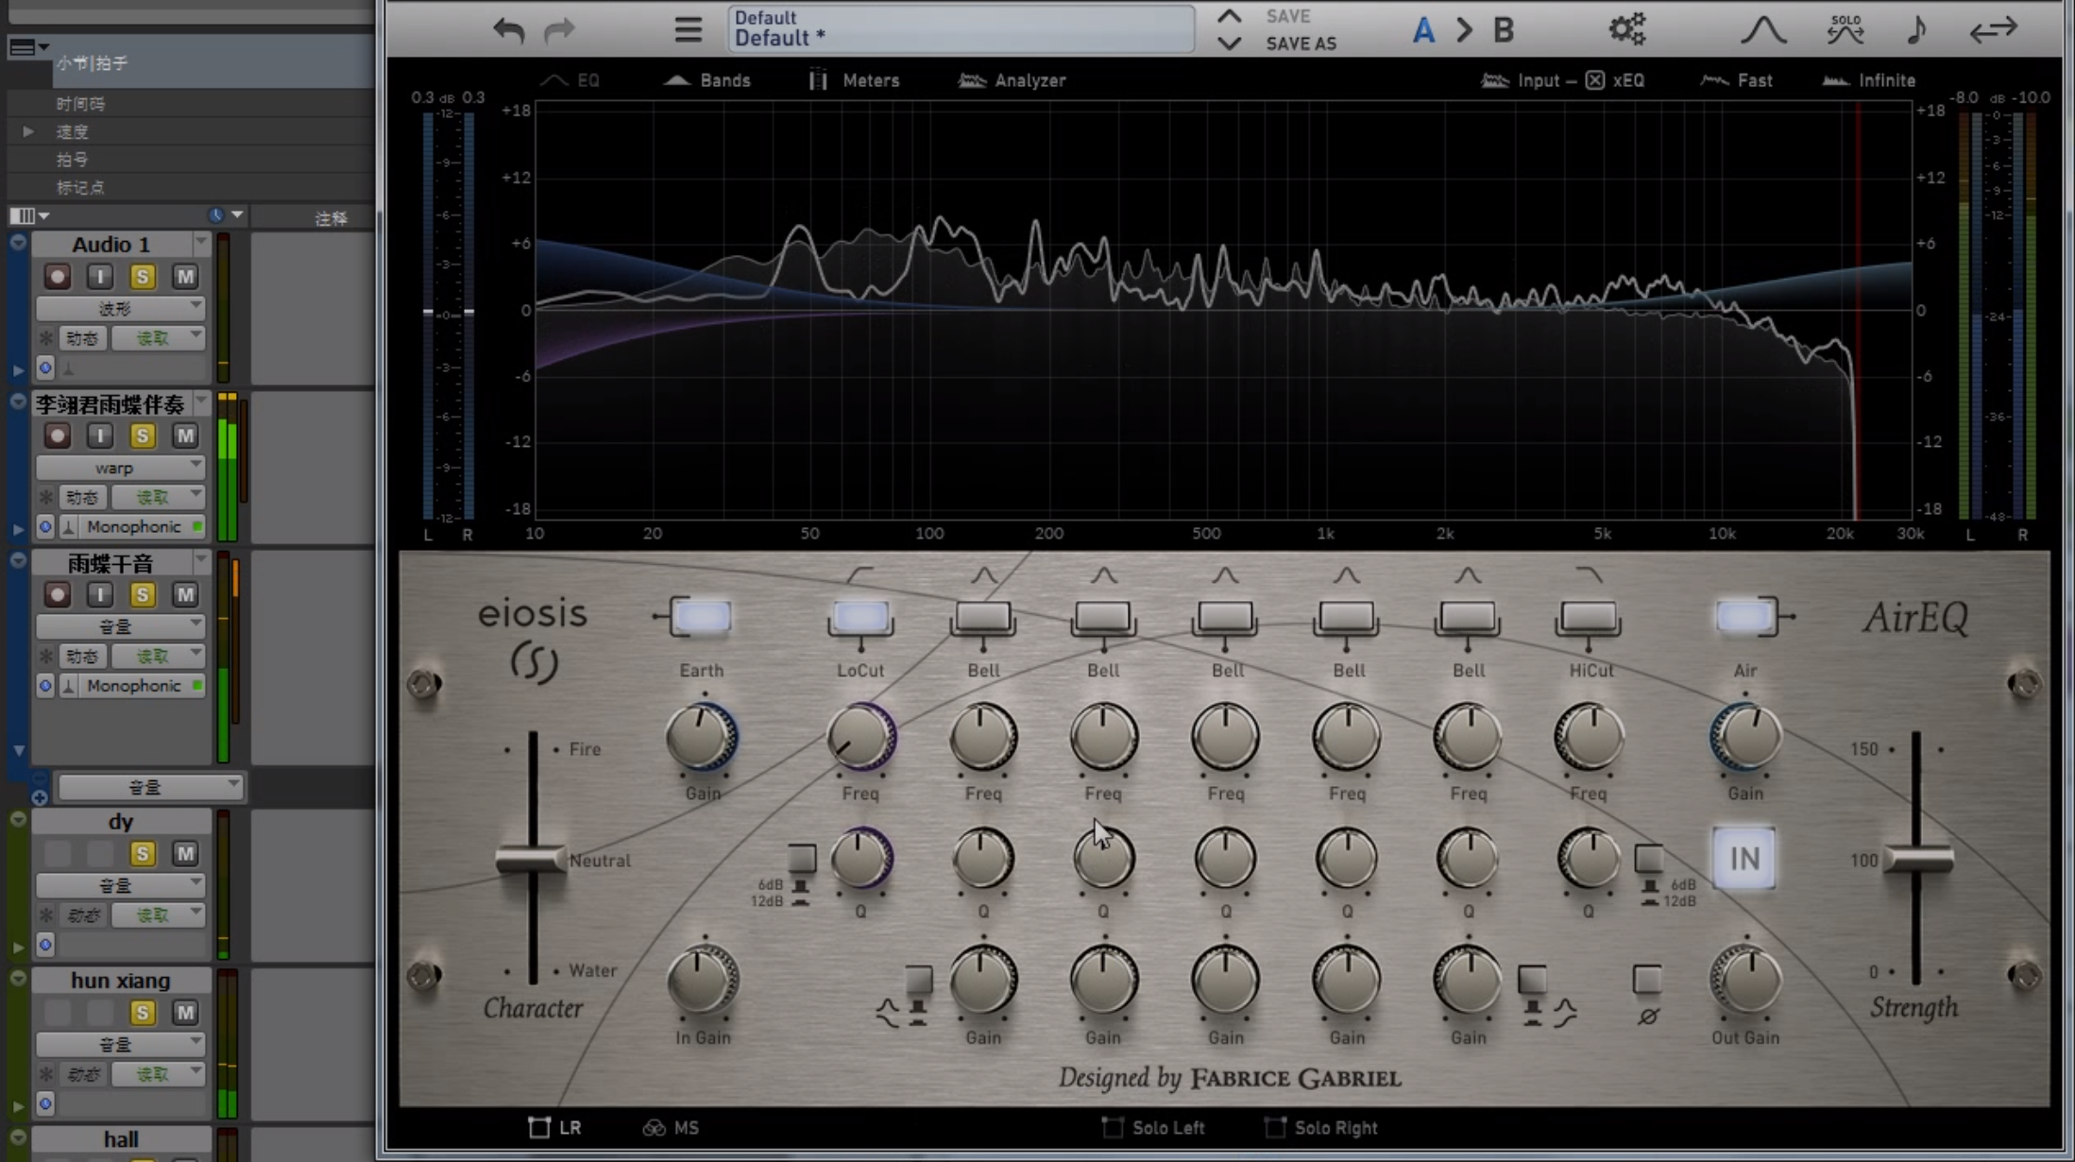This screenshot has height=1162, width=2075.
Task: Expand the 速度 ruler triangle
Action: pyautogui.click(x=28, y=131)
